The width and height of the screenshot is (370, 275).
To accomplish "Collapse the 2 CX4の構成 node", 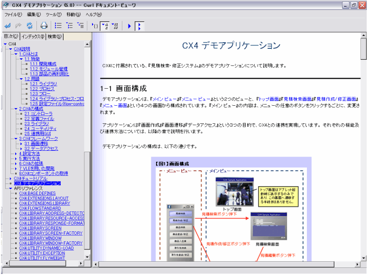I will coord(16,109).
